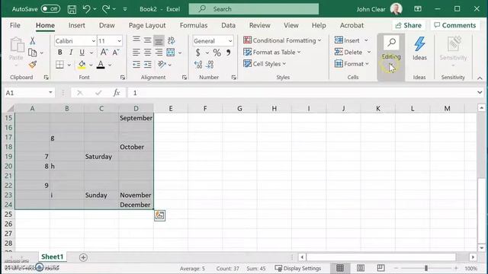Viewport: 488px width, 274px height.
Task: Increase cell indent
Action: pyautogui.click(x=148, y=65)
